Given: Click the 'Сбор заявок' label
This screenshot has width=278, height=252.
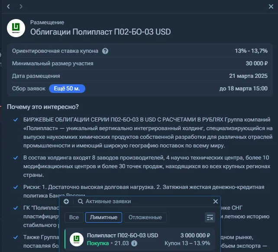Looking at the screenshot, I should (29, 89).
